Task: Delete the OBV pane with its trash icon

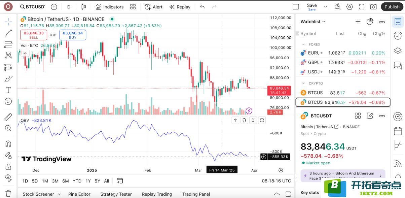Action: [x=244, y=120]
